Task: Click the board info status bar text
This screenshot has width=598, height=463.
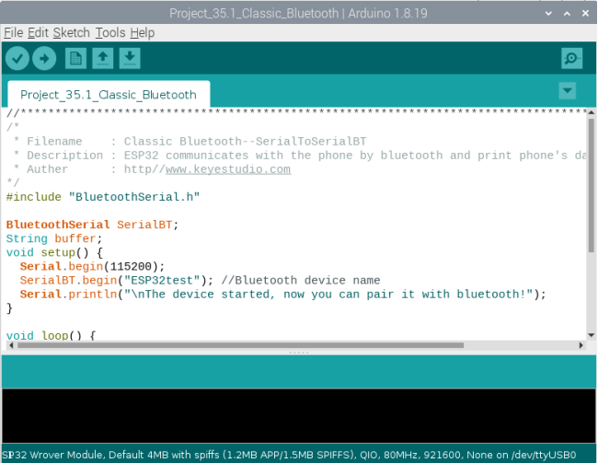Action: pos(289,455)
